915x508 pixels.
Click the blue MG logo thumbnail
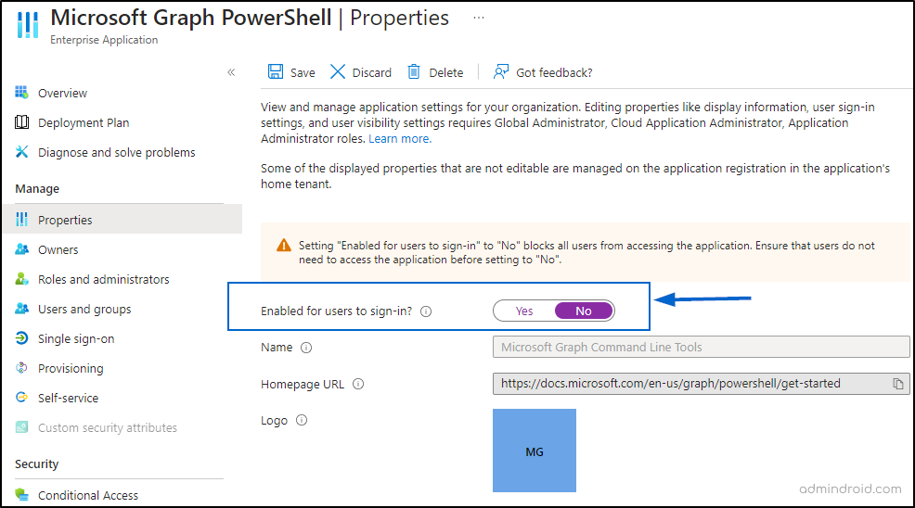[x=534, y=451]
